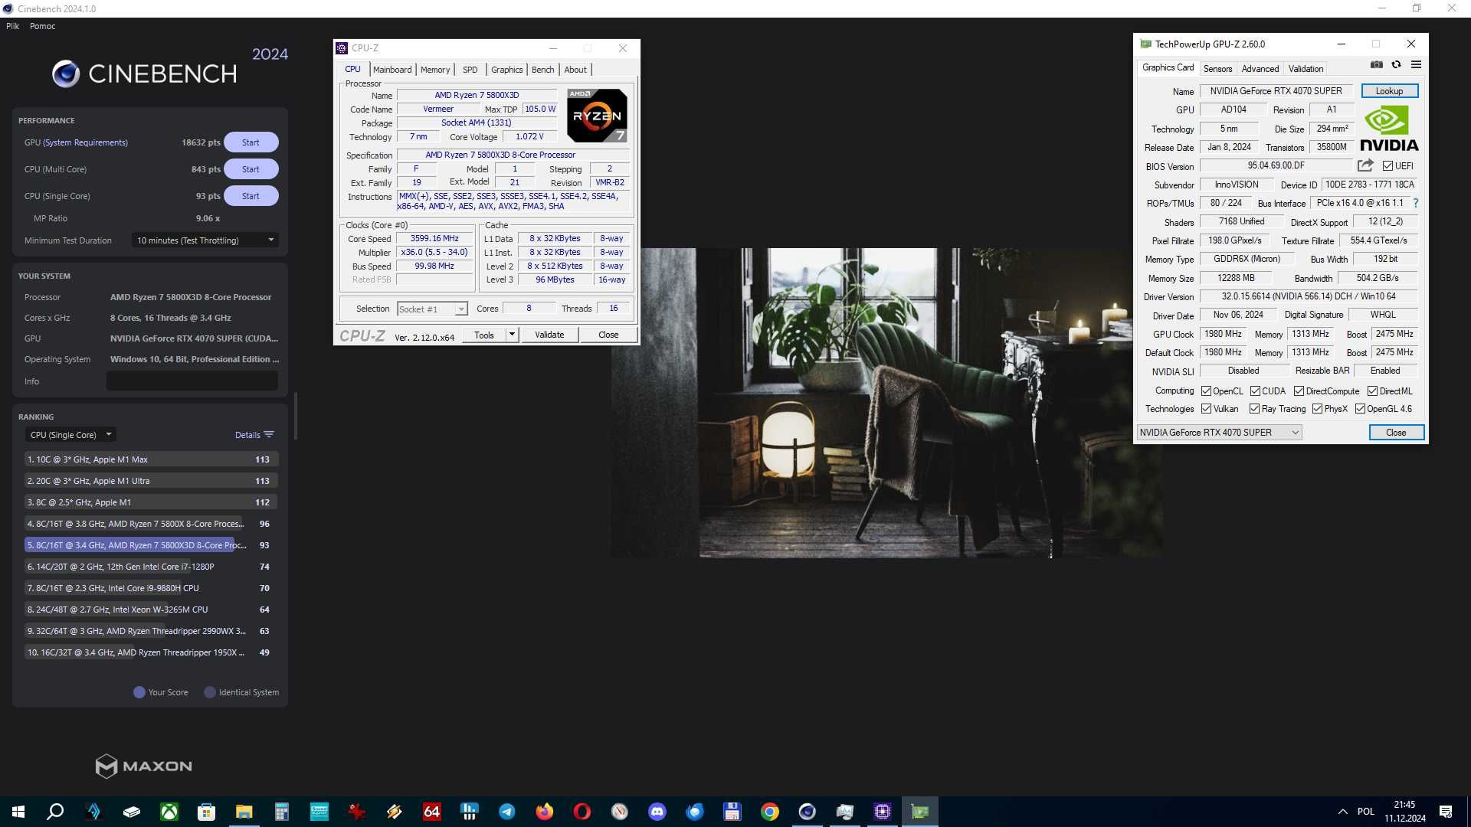The width and height of the screenshot is (1471, 827).
Task: Toggle the UEFI checkbox in GPU-Z
Action: point(1387,165)
